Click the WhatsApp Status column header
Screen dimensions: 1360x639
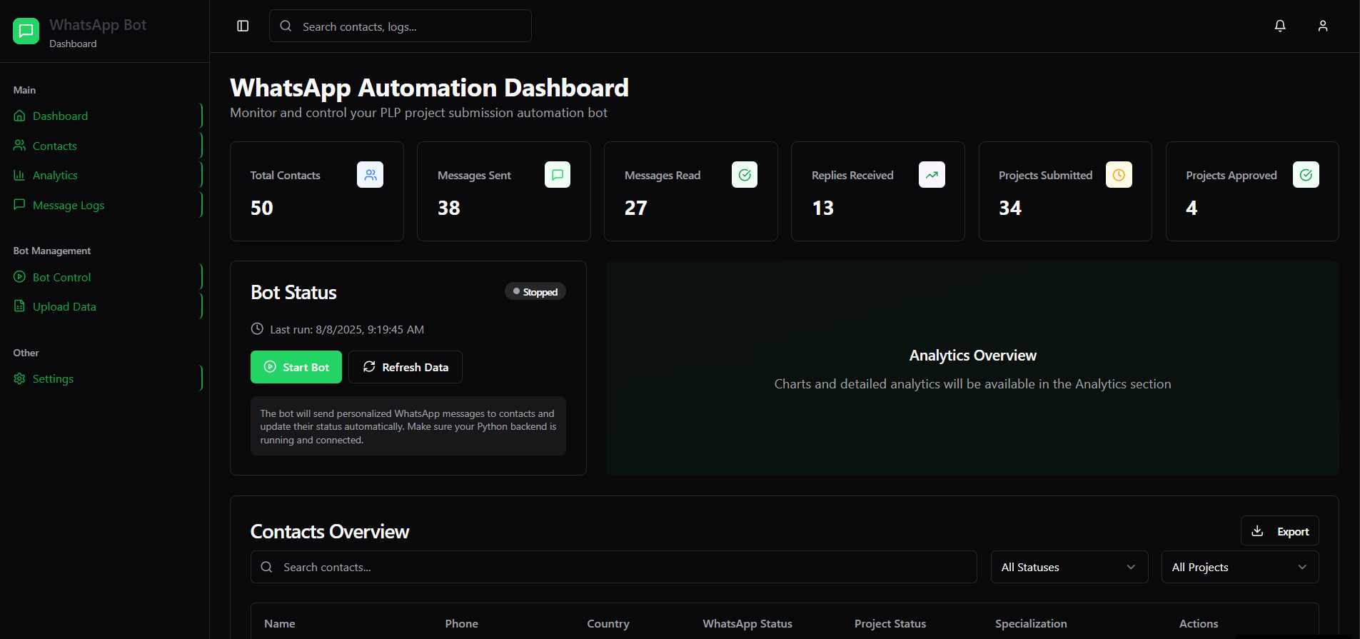tap(747, 623)
